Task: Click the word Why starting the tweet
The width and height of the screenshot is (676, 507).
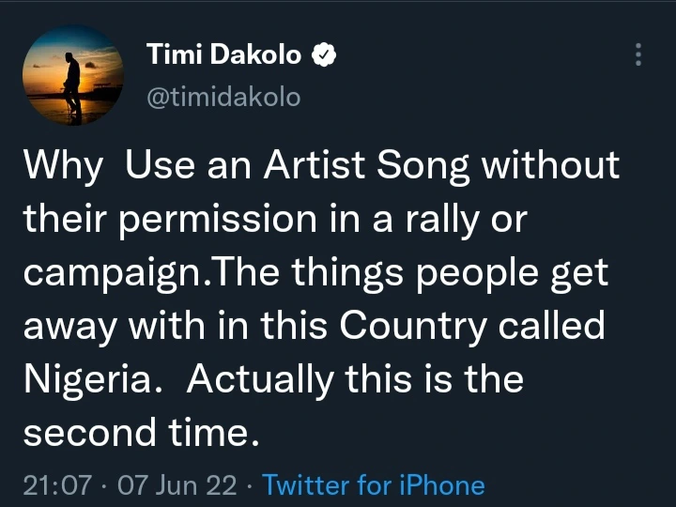Action: pyautogui.click(x=63, y=166)
